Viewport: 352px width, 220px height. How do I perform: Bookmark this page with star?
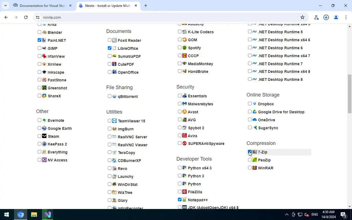pos(302,17)
